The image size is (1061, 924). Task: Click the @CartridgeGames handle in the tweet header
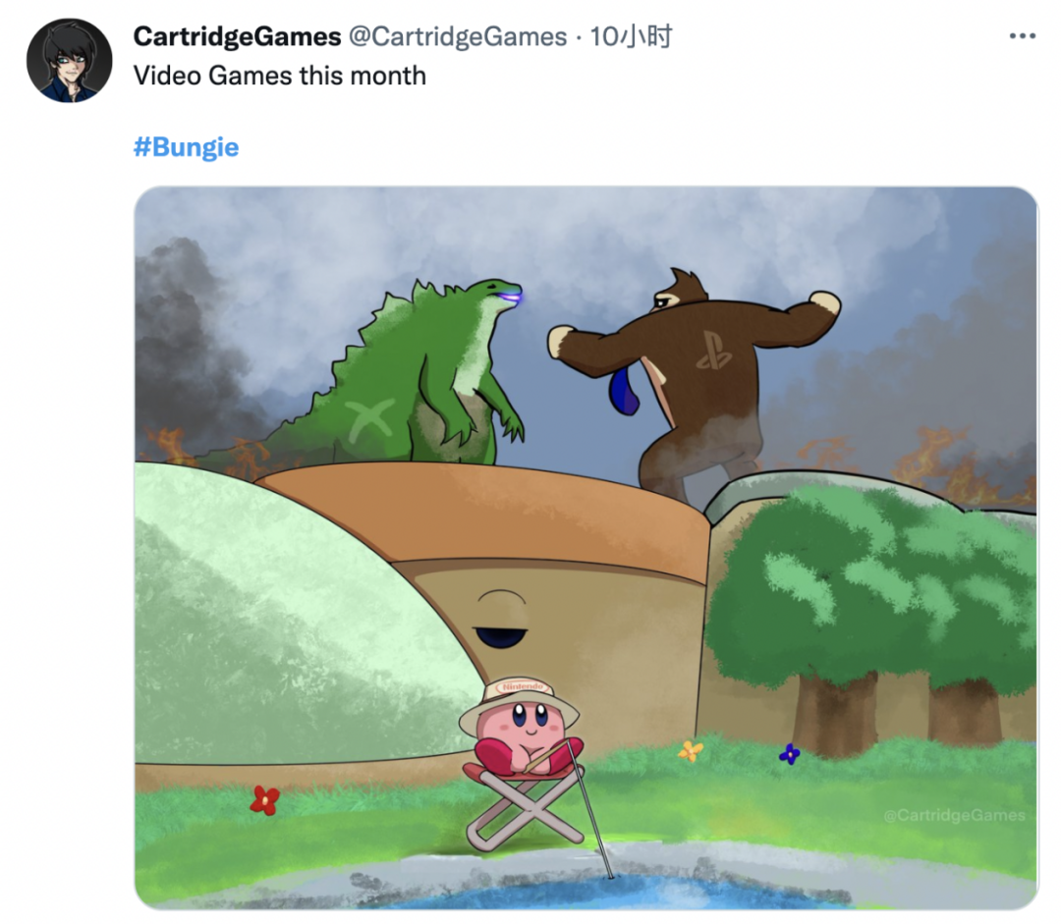(x=458, y=36)
